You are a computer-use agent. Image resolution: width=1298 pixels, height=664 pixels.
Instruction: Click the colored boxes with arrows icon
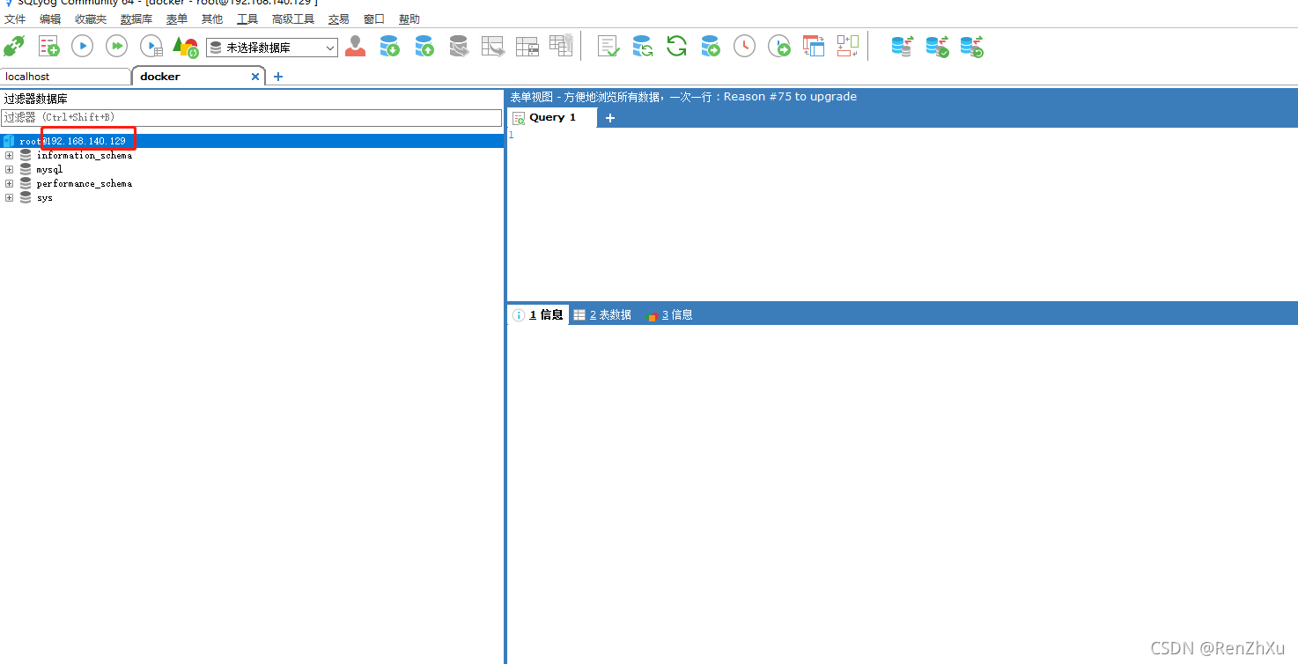(x=847, y=46)
